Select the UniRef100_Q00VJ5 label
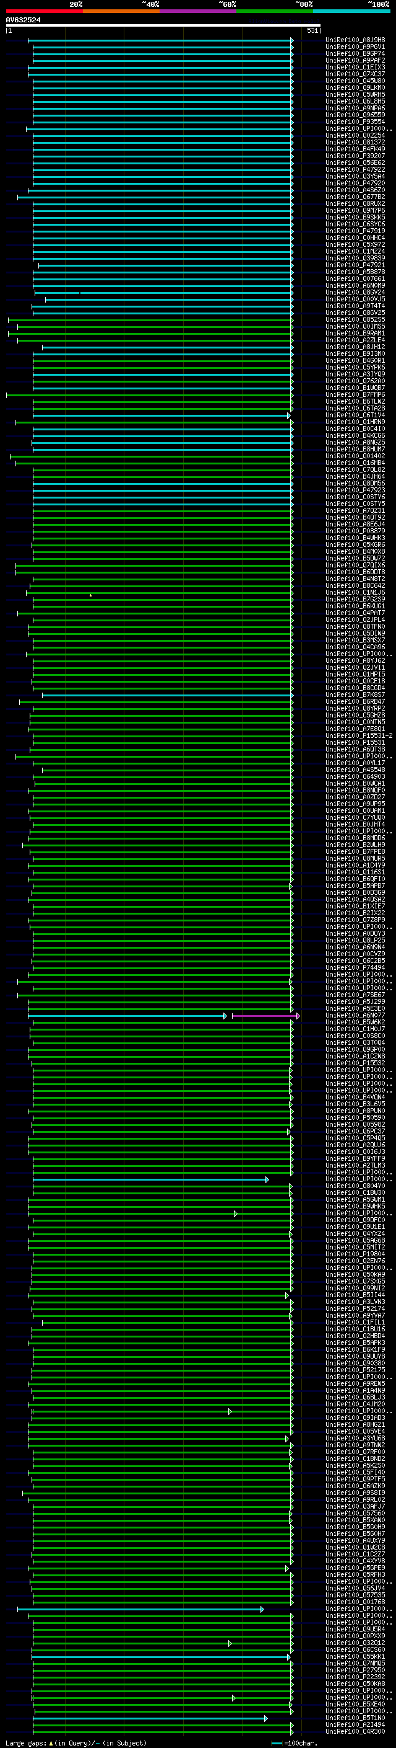 [x=355, y=299]
